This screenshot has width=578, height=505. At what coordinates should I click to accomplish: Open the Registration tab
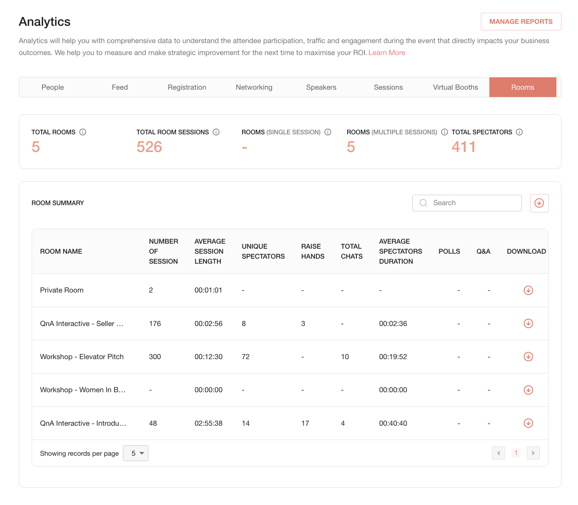pyautogui.click(x=187, y=87)
